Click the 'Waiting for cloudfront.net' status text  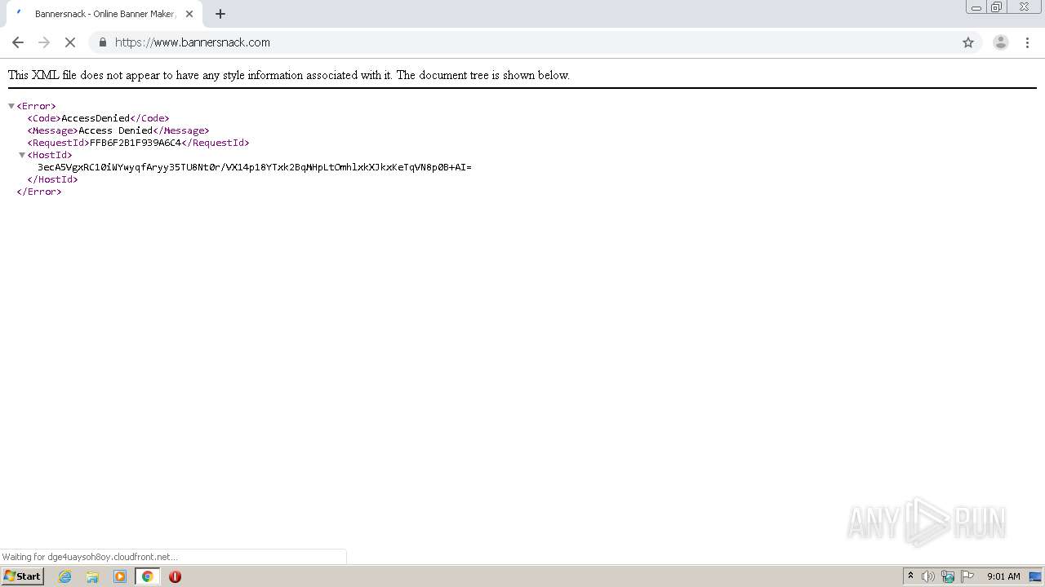[90, 557]
